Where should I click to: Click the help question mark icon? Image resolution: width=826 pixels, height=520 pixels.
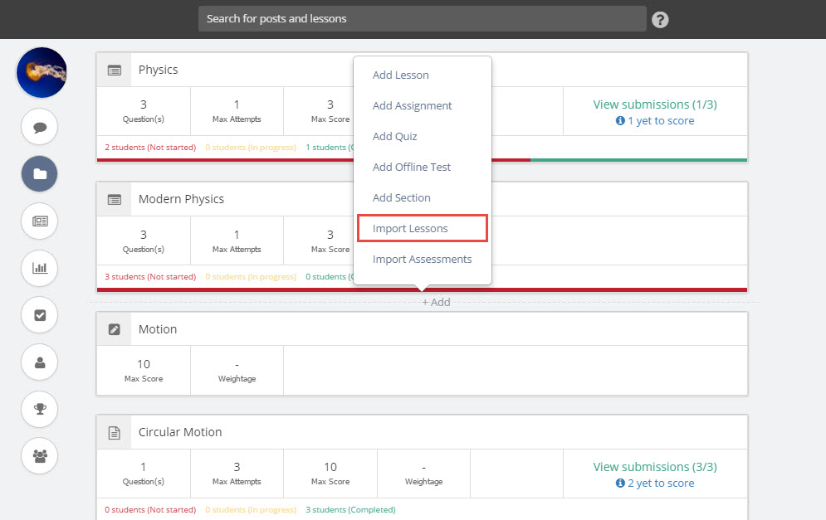point(660,19)
